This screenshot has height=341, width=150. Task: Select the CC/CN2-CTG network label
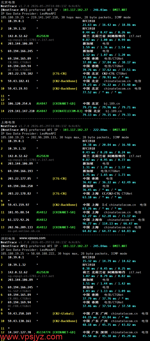pos(111,194)
